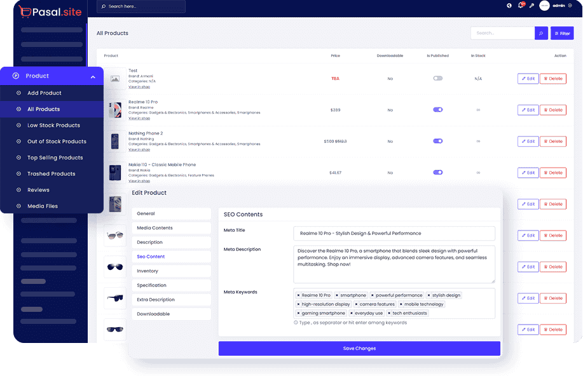The width and height of the screenshot is (583, 376).
Task: Remove the 'mobile technology' keyword tag
Action: (x=401, y=304)
